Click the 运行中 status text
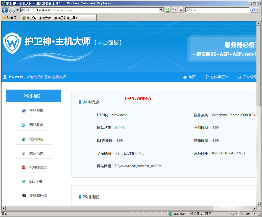Viewport: 262px width, 217px height. 120,128
